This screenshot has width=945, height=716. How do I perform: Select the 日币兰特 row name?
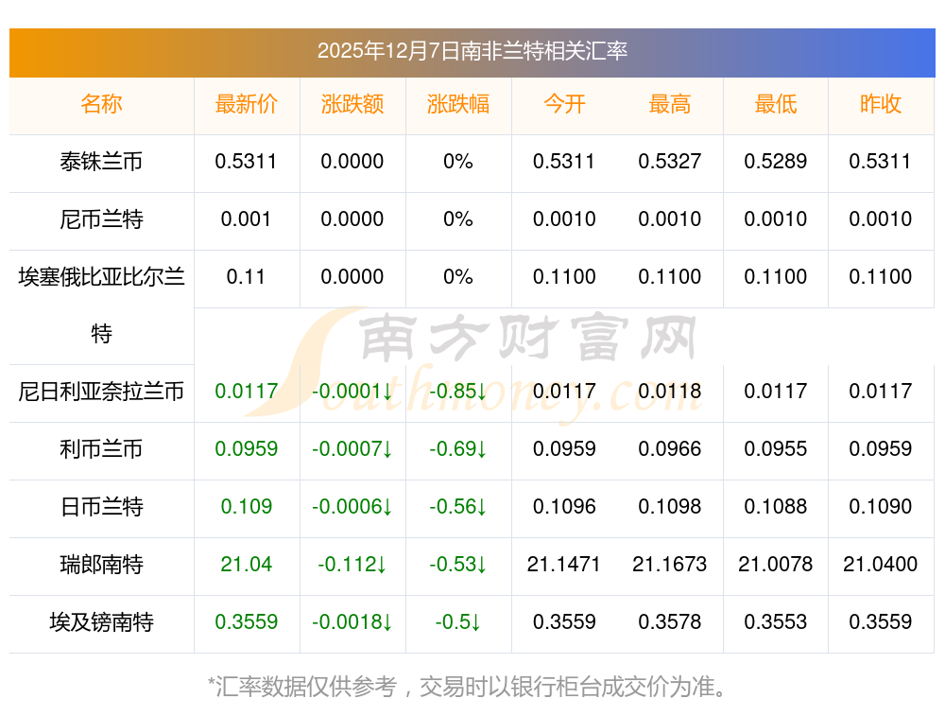101,507
